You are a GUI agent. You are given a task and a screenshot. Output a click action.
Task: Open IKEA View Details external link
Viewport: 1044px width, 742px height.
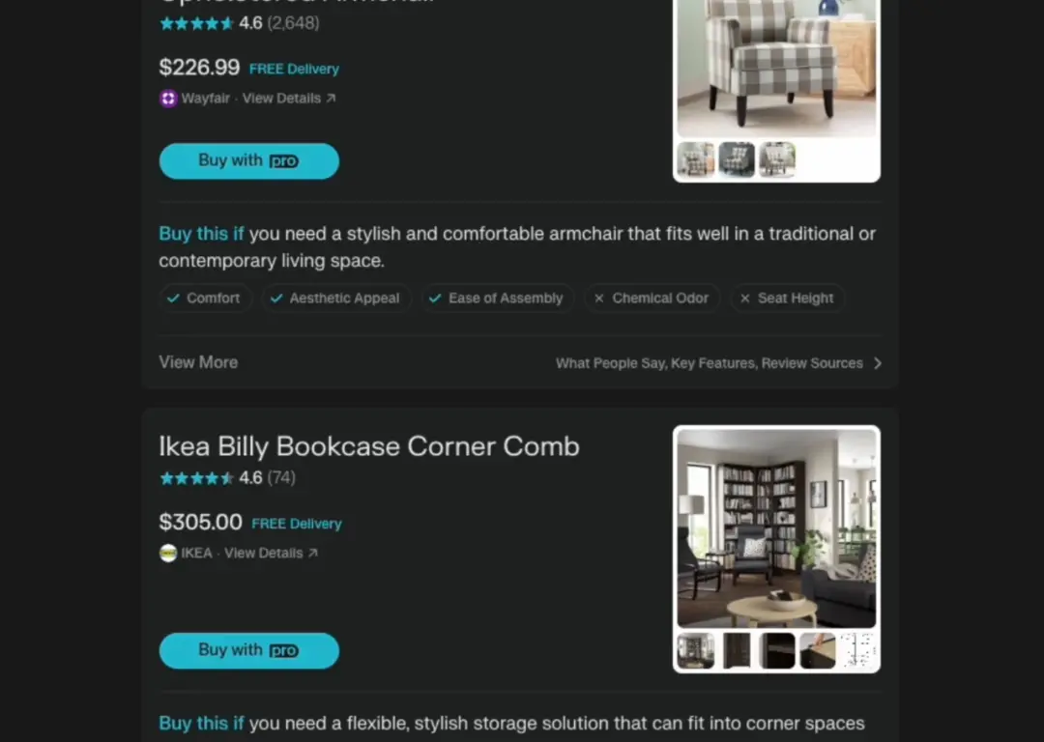point(271,553)
